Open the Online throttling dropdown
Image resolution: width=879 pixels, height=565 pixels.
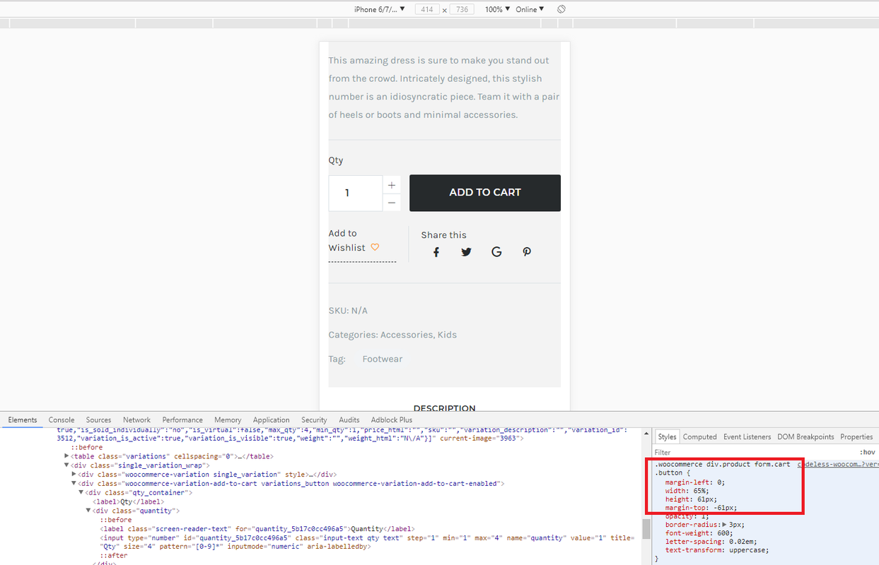(x=530, y=9)
